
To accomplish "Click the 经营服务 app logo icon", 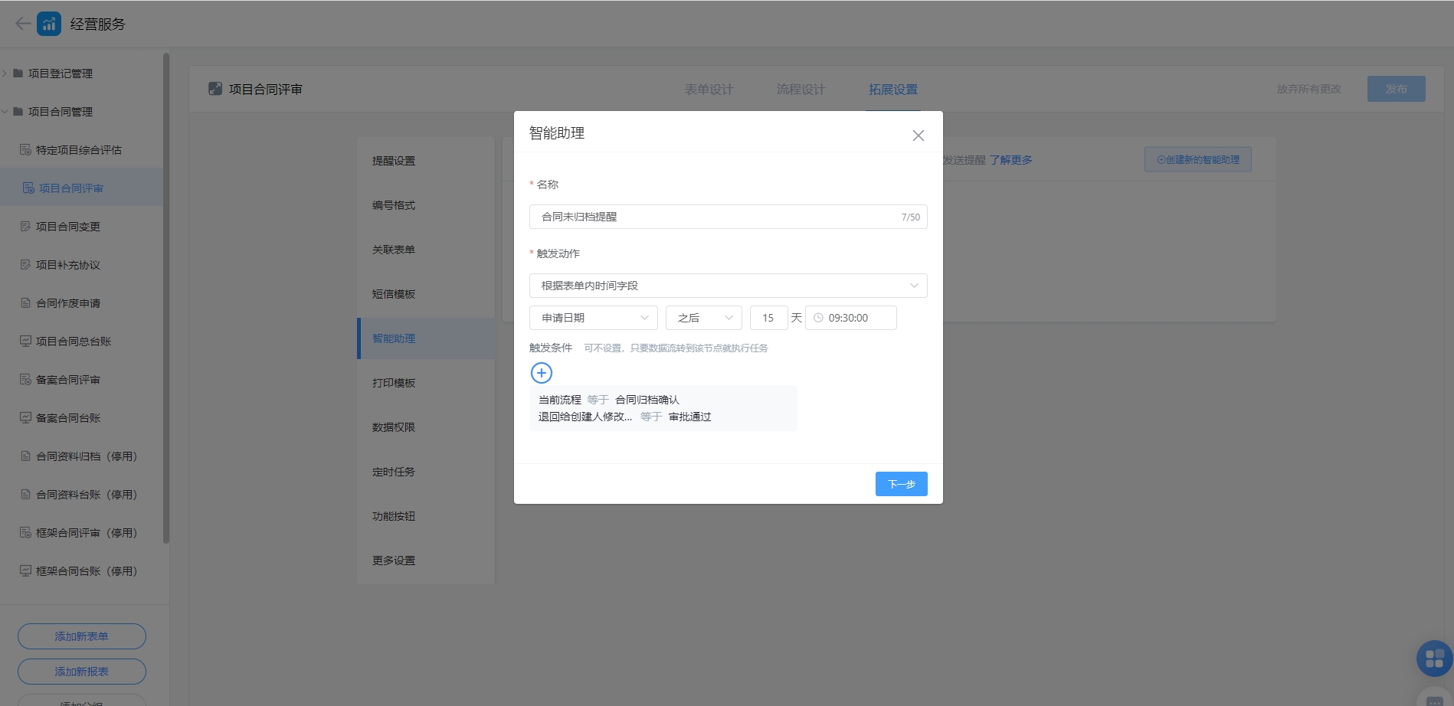I will pyautogui.click(x=49, y=24).
